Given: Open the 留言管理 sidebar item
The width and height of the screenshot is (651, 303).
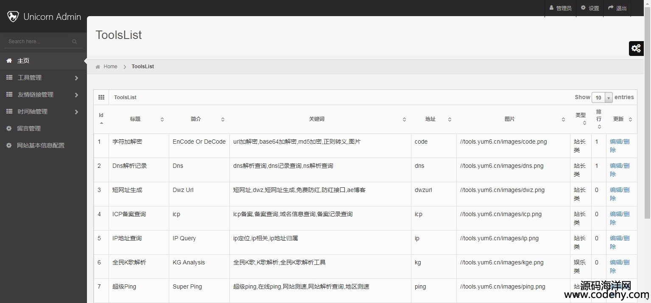Looking at the screenshot, I should pos(43,128).
